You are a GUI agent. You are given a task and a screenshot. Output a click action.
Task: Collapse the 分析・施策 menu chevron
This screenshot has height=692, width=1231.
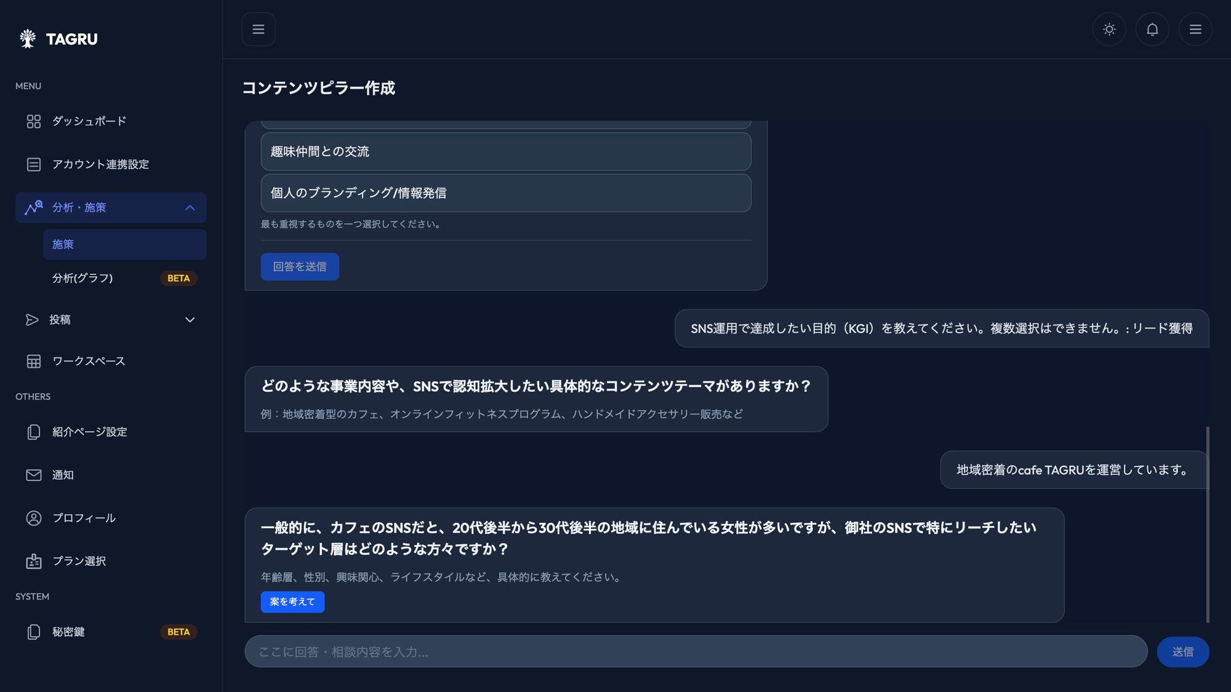click(190, 208)
